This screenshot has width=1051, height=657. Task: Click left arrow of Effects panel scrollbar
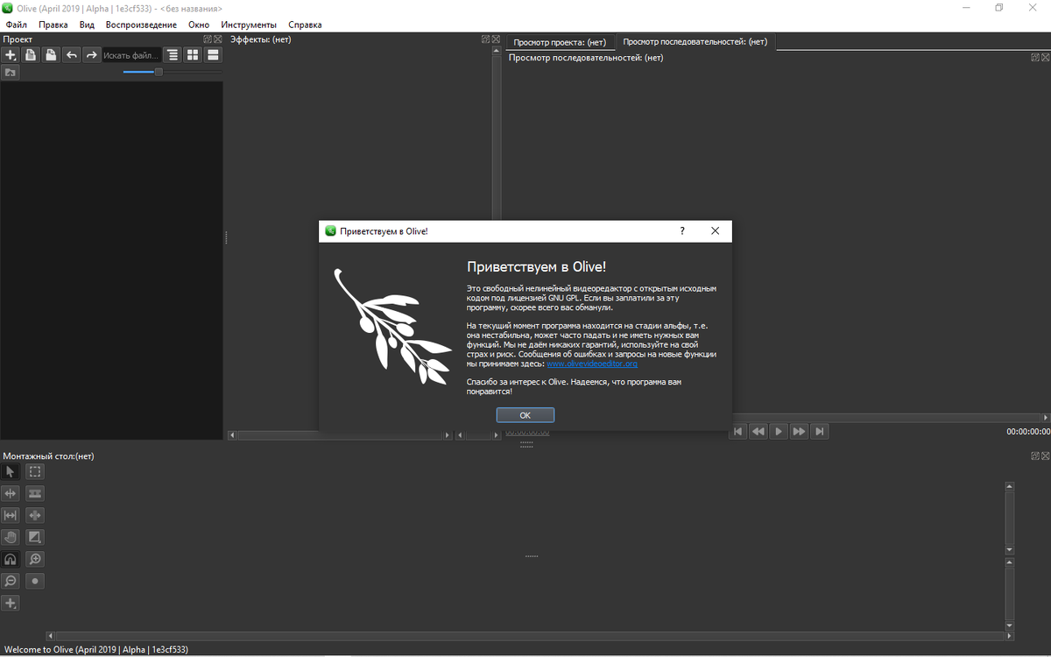pyautogui.click(x=232, y=434)
